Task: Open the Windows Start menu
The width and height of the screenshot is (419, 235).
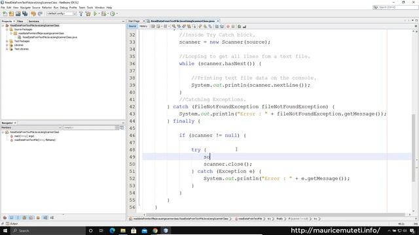Action: click(x=5, y=230)
